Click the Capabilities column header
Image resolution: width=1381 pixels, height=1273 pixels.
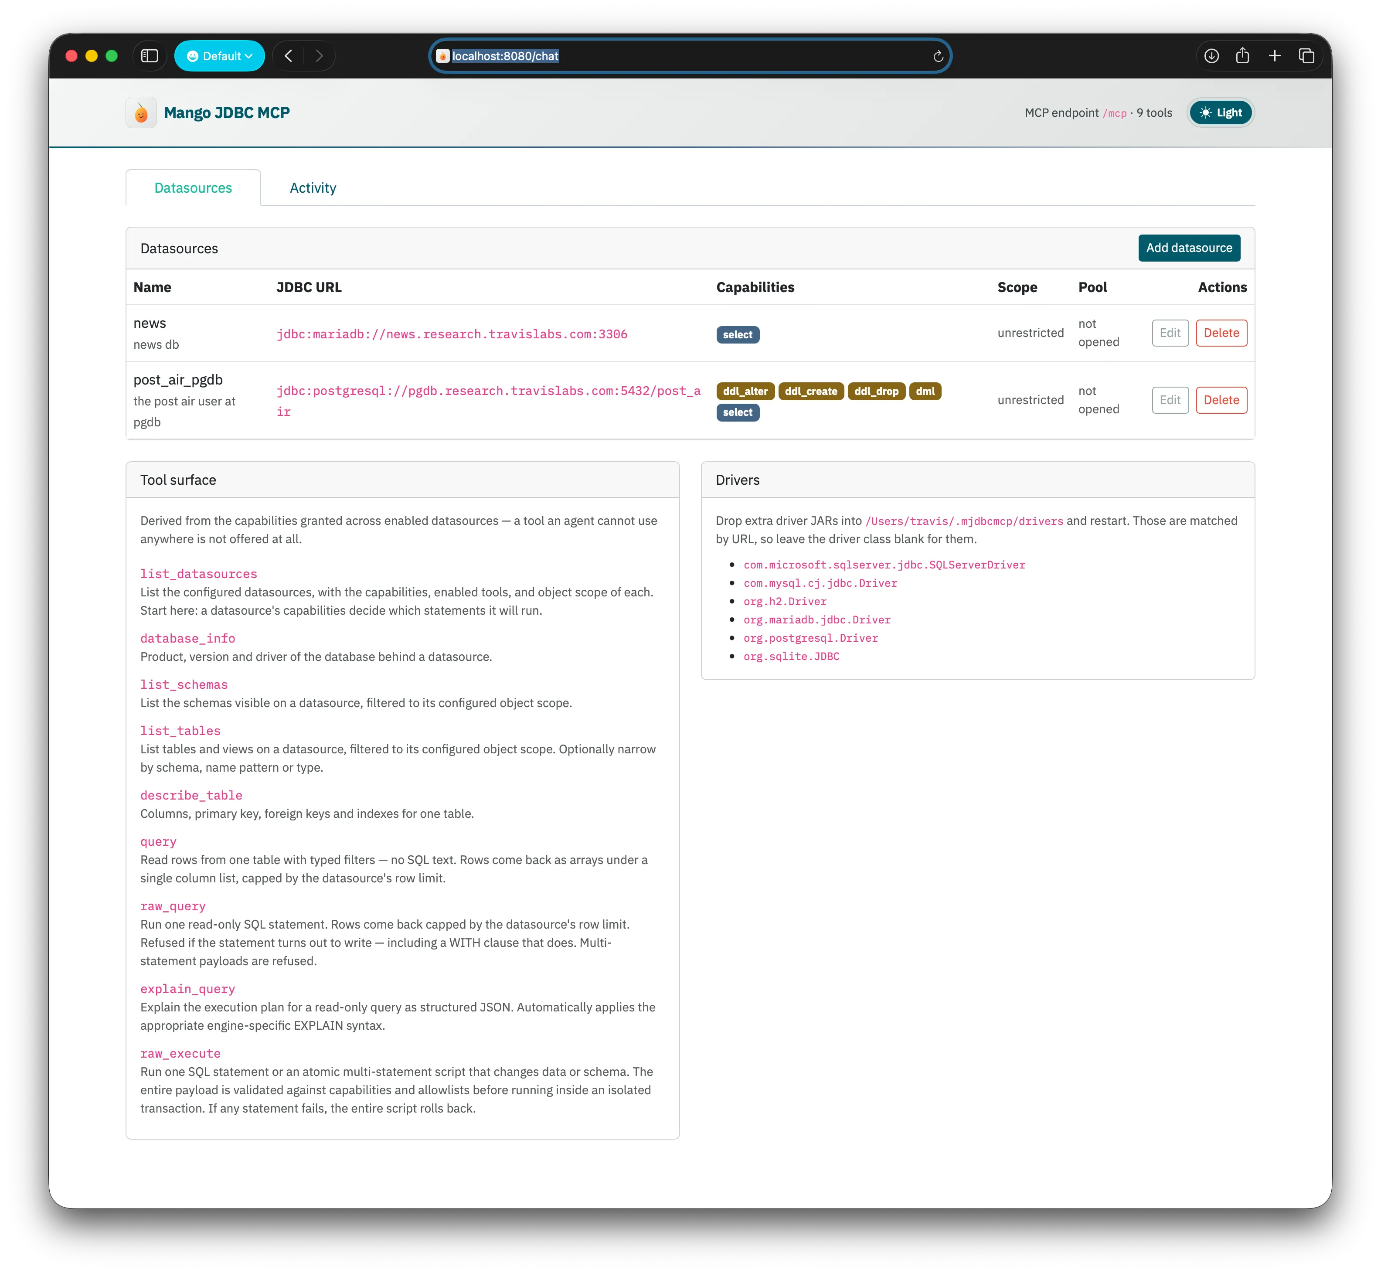point(755,287)
